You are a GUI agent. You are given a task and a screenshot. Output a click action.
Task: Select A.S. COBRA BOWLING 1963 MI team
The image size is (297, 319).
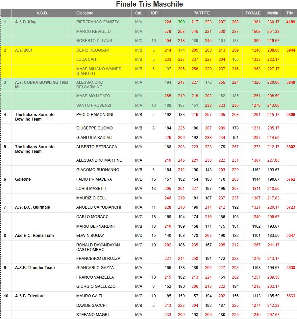pos(41,84)
